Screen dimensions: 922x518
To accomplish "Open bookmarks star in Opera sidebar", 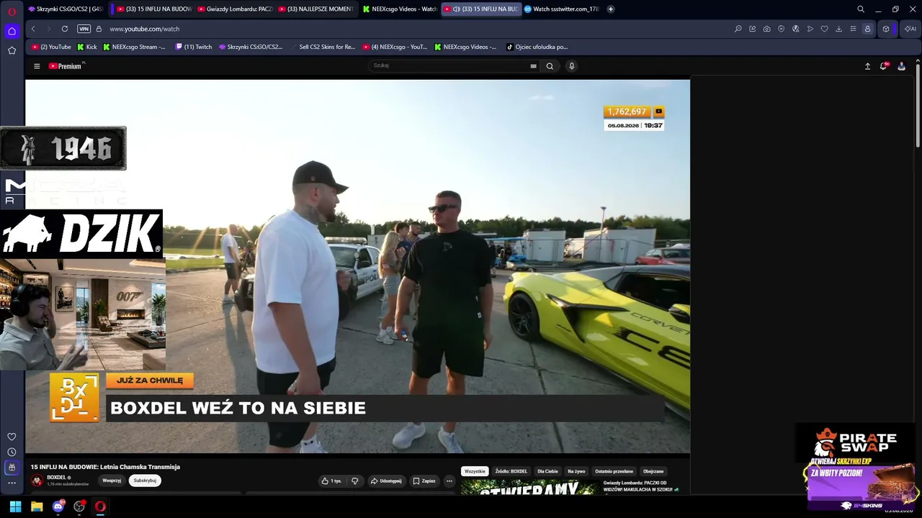I will [x=12, y=50].
